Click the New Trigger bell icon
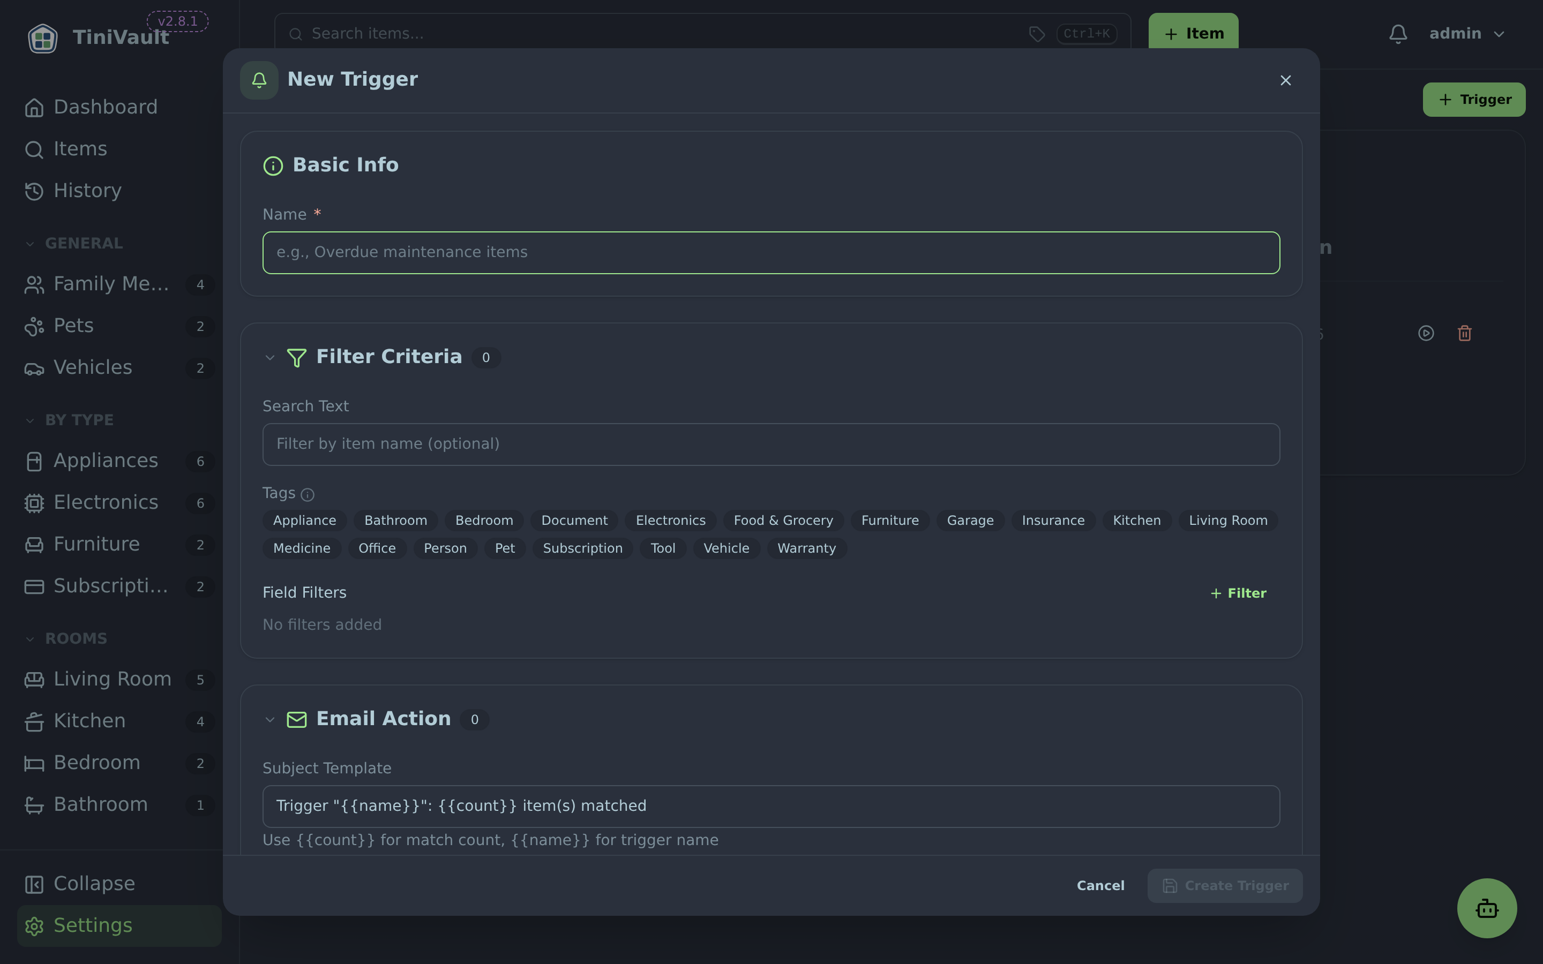The width and height of the screenshot is (1543, 964). (259, 80)
